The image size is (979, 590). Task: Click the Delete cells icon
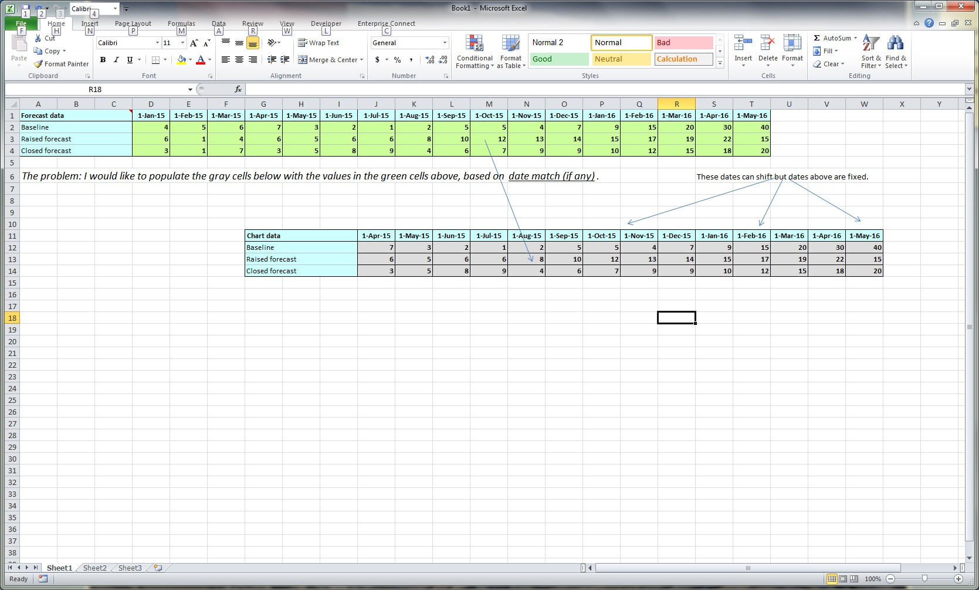coord(768,43)
